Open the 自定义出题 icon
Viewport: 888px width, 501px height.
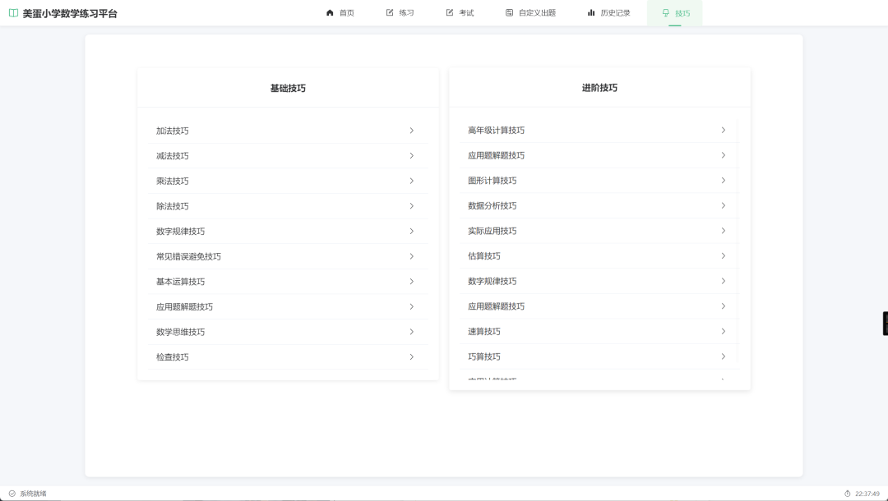tap(511, 12)
